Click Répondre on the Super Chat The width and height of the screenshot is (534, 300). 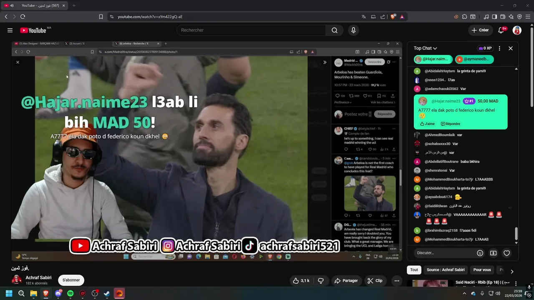pos(451,124)
